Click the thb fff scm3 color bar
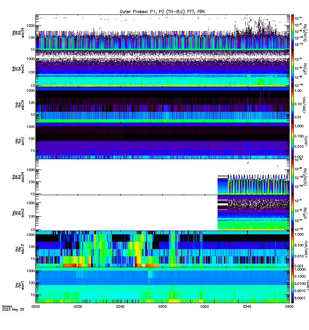 (293, 68)
